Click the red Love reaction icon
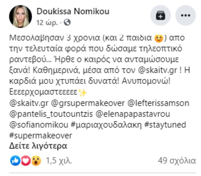Viewport: 201px width, 176px height. coord(25,160)
